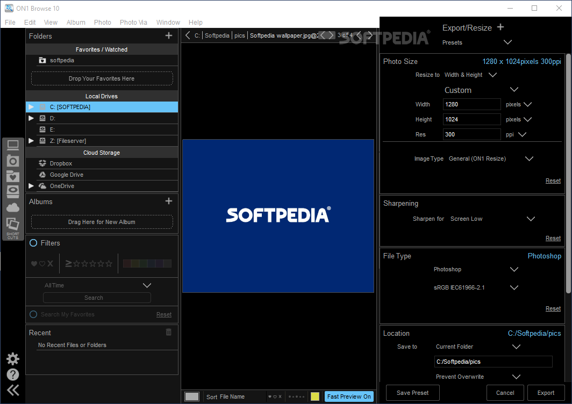
Task: Toggle the greater-or-equal rating filter symbol
Action: 68,263
